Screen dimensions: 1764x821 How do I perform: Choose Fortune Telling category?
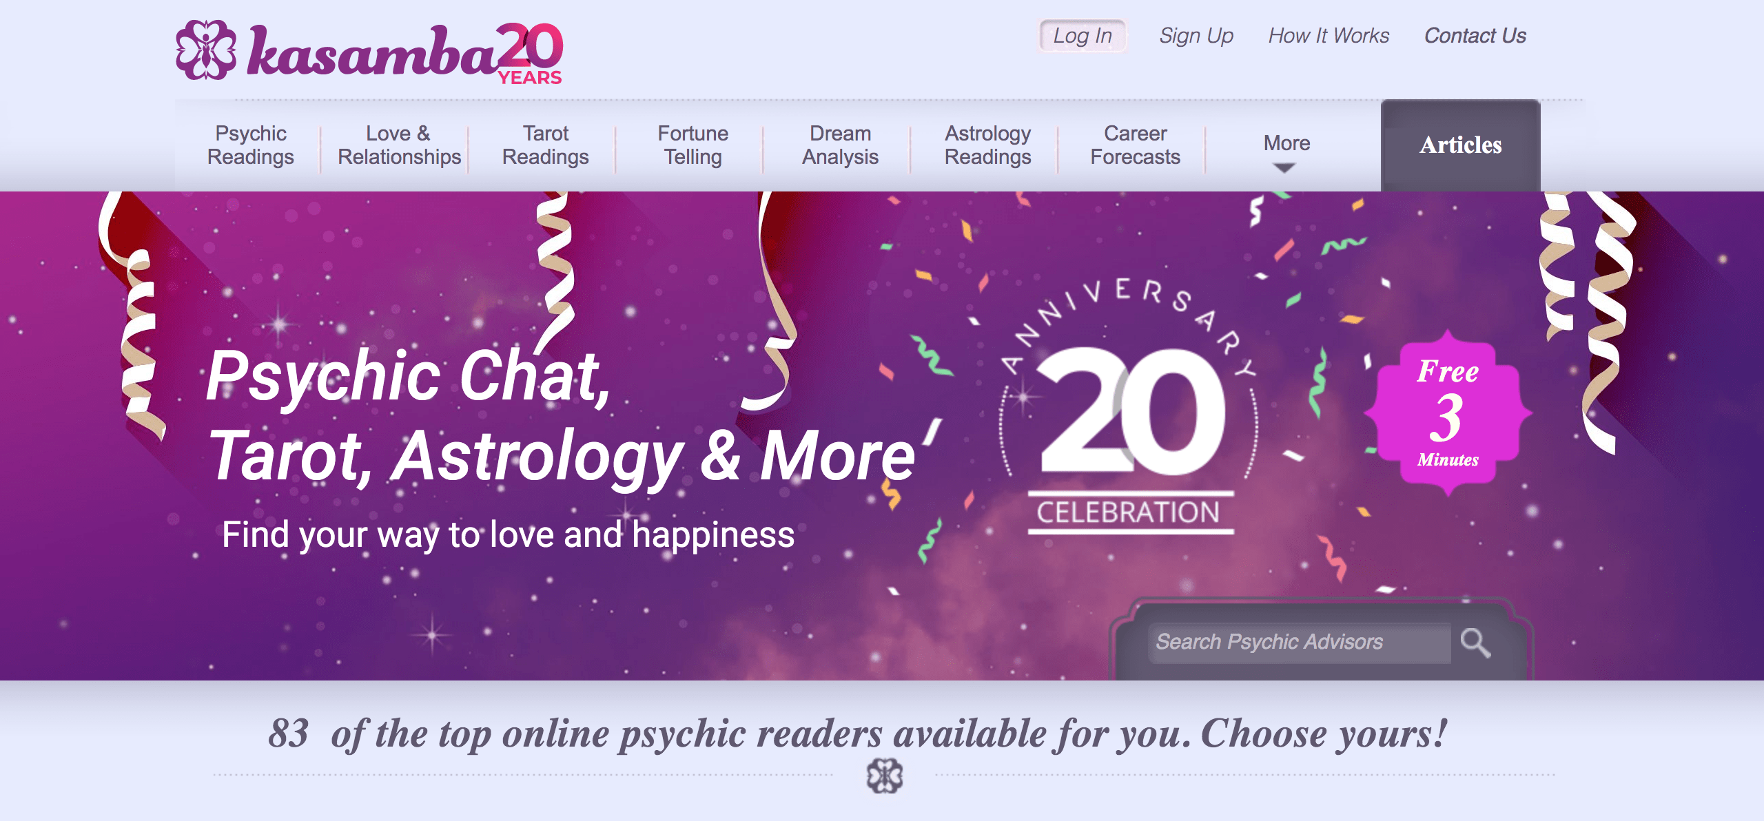point(693,145)
